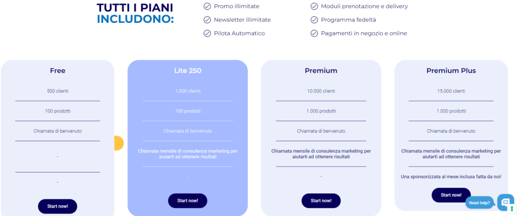
Task: Click the Una sponsorizzata al mese inclusa text
Action: coord(451,177)
